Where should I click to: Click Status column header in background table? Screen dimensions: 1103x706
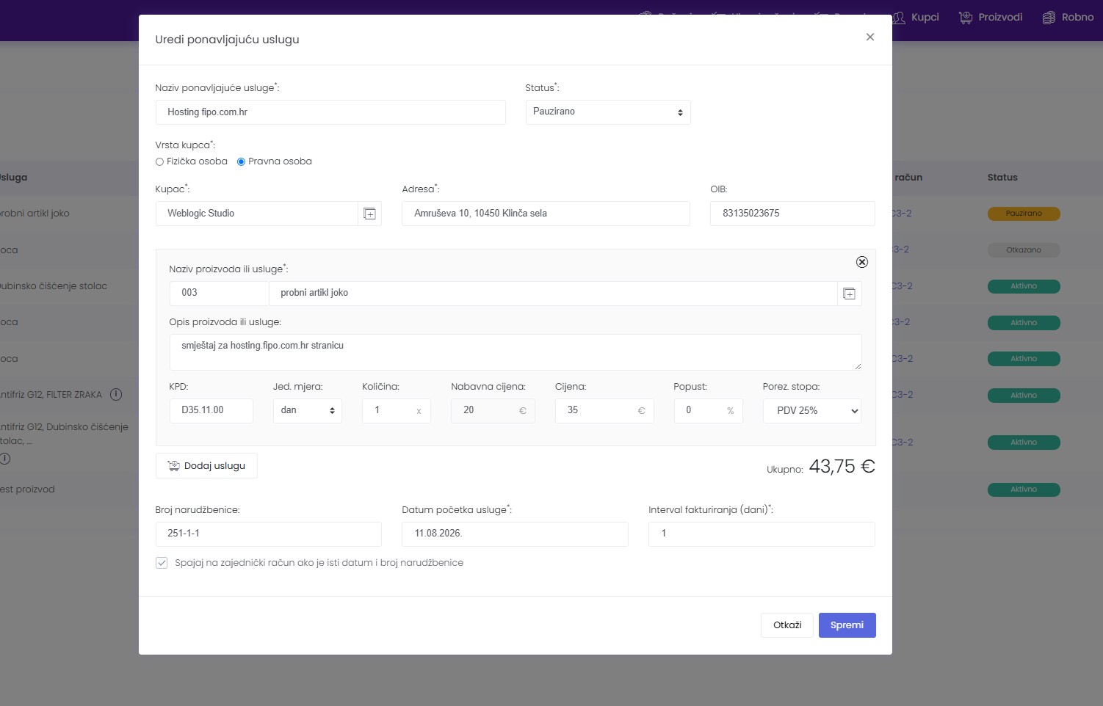coord(1002,178)
